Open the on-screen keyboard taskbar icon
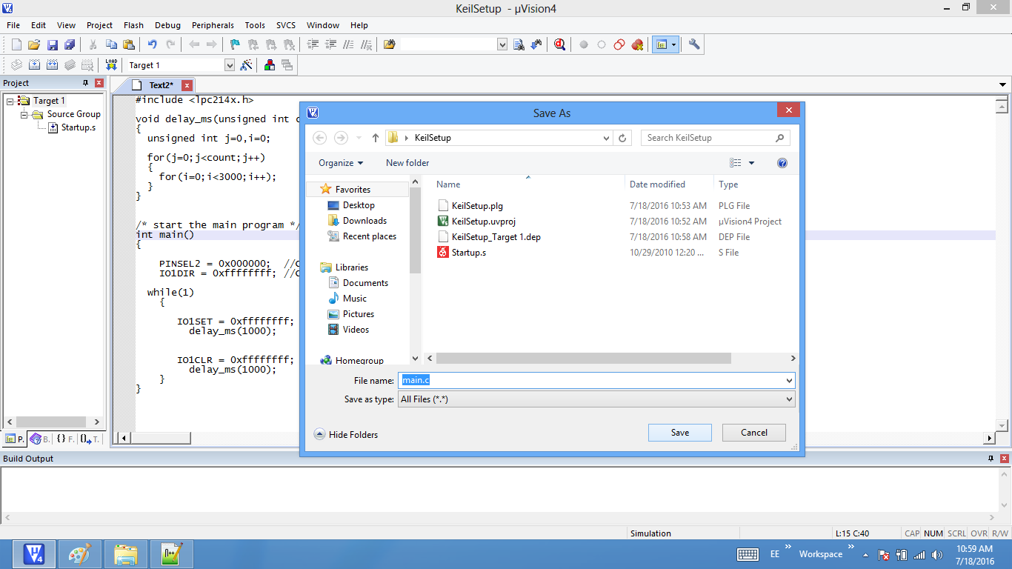 point(748,554)
